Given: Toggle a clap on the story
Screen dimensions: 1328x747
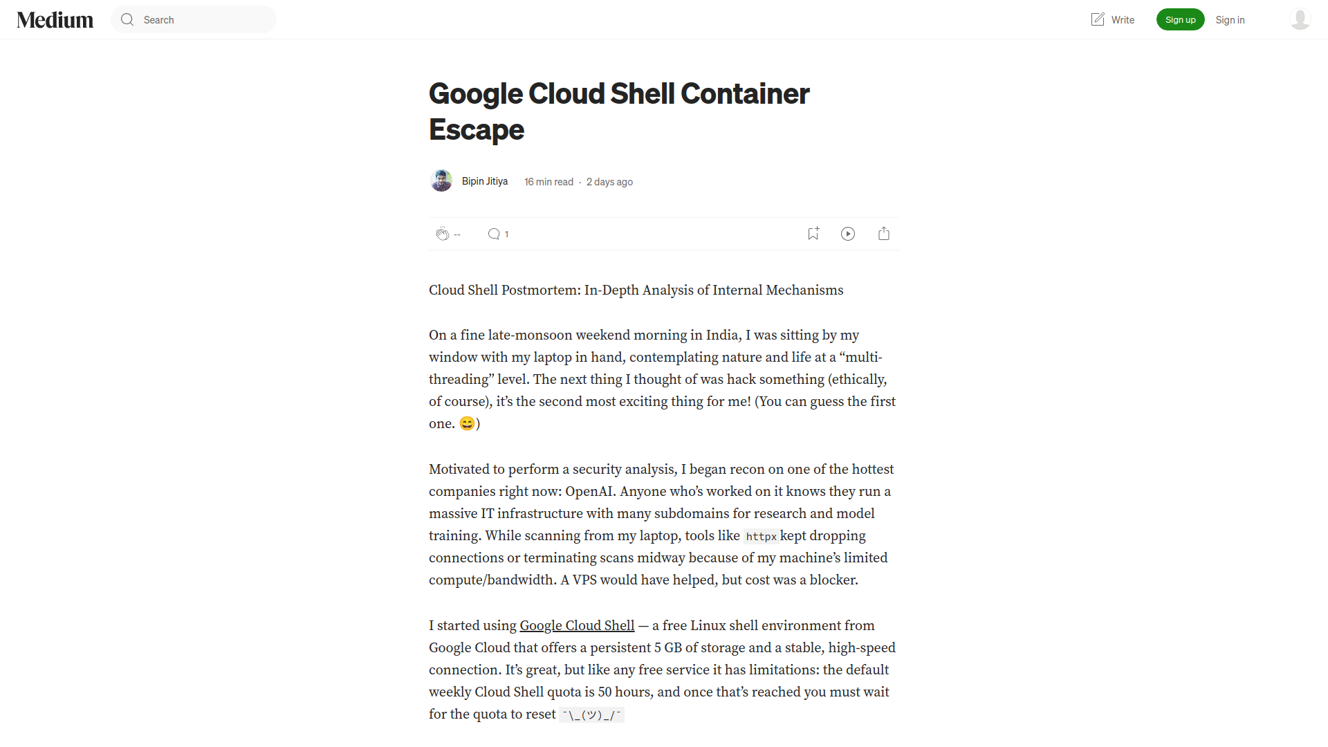Looking at the screenshot, I should pyautogui.click(x=443, y=234).
